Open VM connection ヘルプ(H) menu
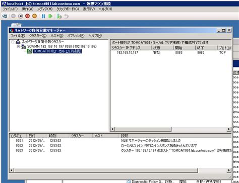 [105, 9]
